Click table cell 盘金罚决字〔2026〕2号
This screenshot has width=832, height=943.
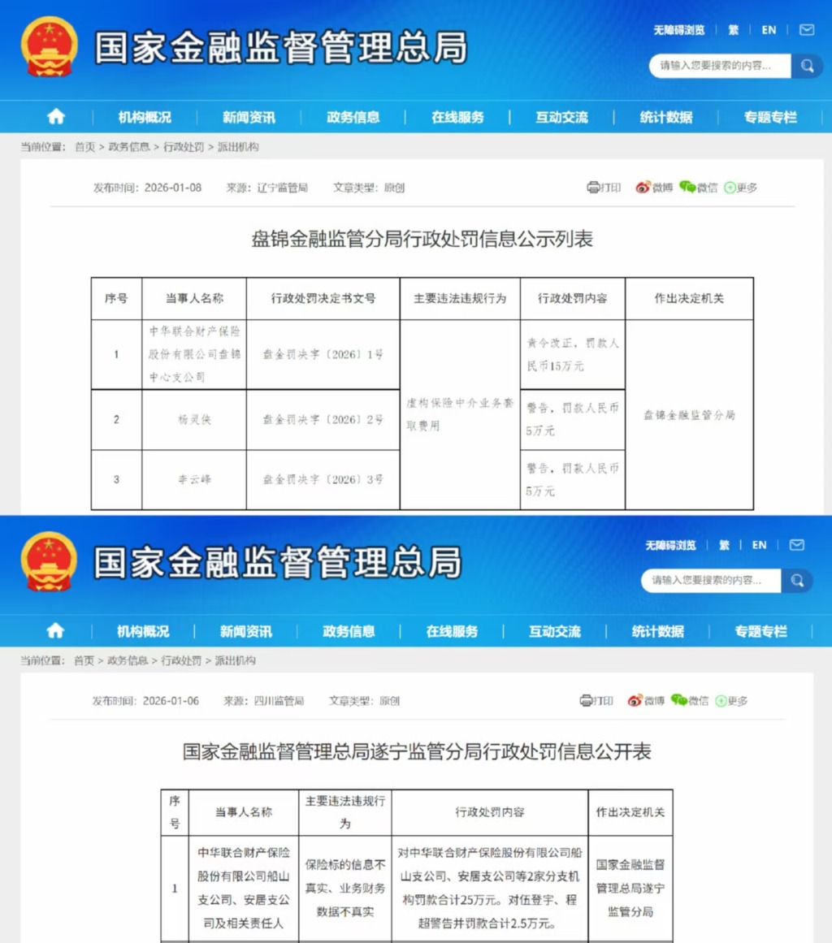point(323,419)
